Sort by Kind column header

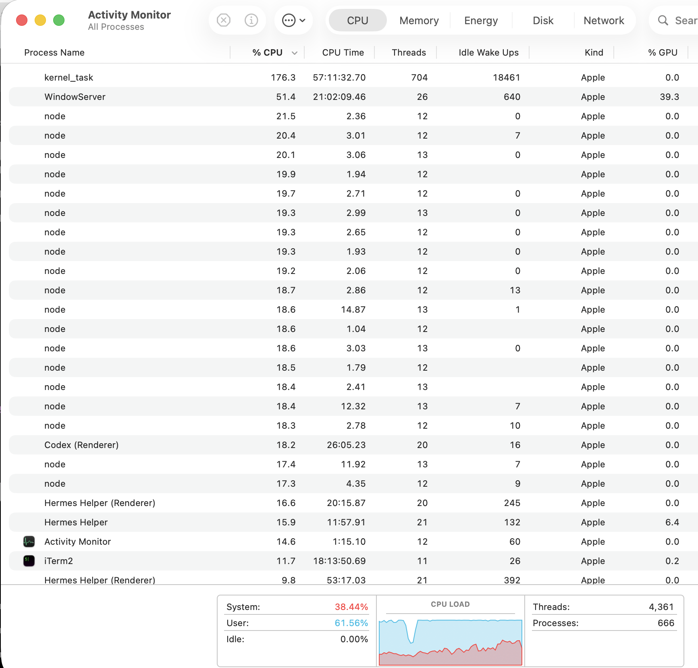point(594,52)
